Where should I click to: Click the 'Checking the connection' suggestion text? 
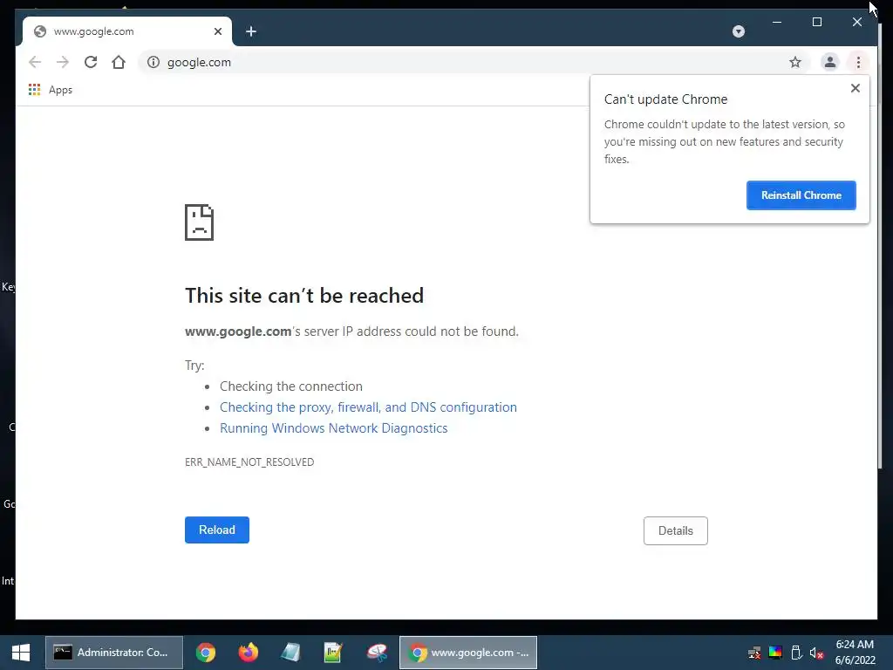(x=291, y=386)
